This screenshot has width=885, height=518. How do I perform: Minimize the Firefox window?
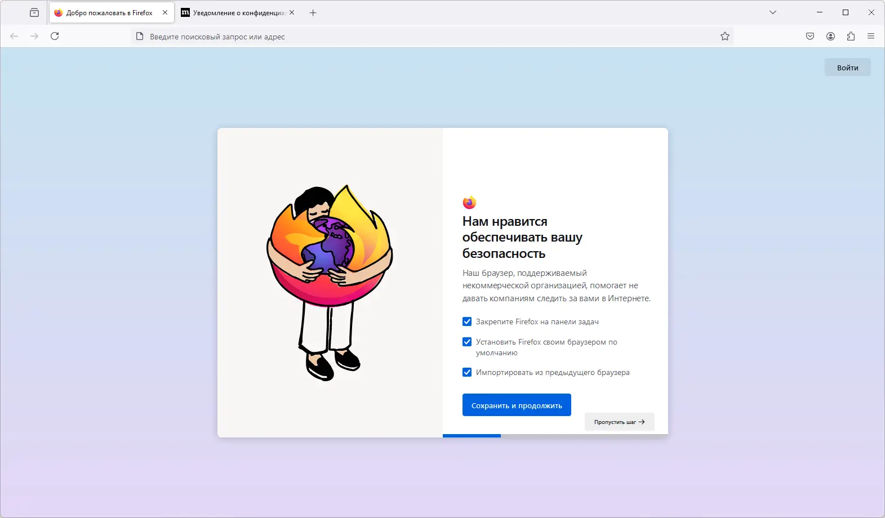tap(820, 12)
